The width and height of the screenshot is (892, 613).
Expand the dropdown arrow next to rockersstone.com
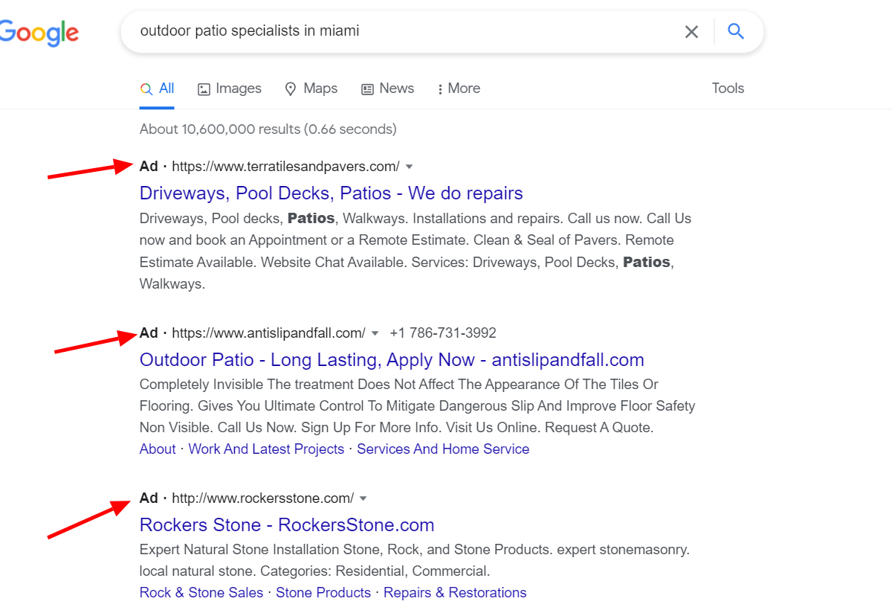pyautogui.click(x=363, y=498)
